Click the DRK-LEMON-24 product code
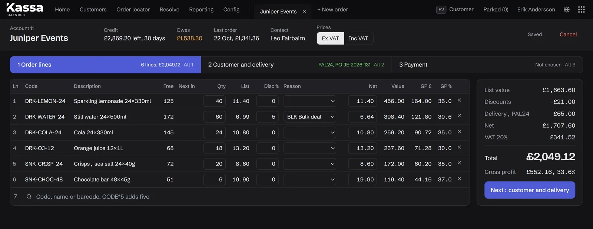593x229 pixels. coord(45,101)
